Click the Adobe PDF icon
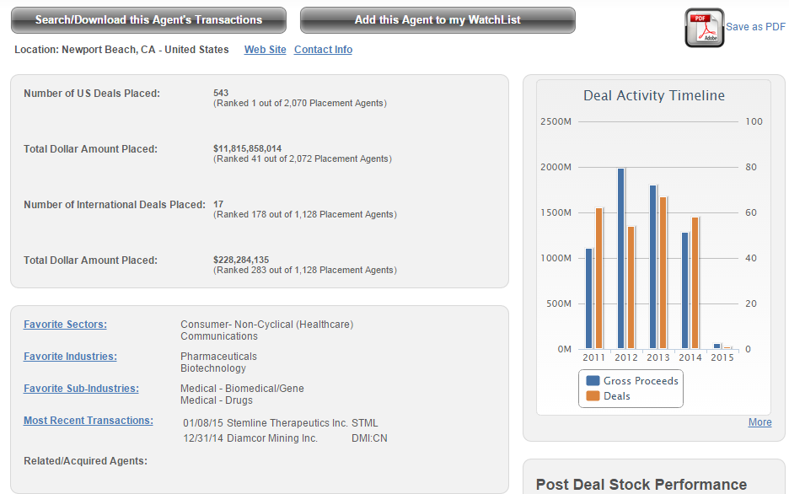Viewport: 789px width, 494px height. [x=704, y=28]
